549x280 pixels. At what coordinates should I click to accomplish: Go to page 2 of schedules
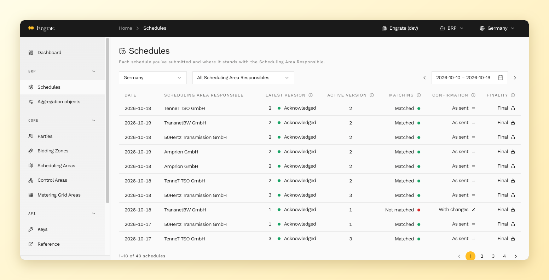click(x=482, y=256)
